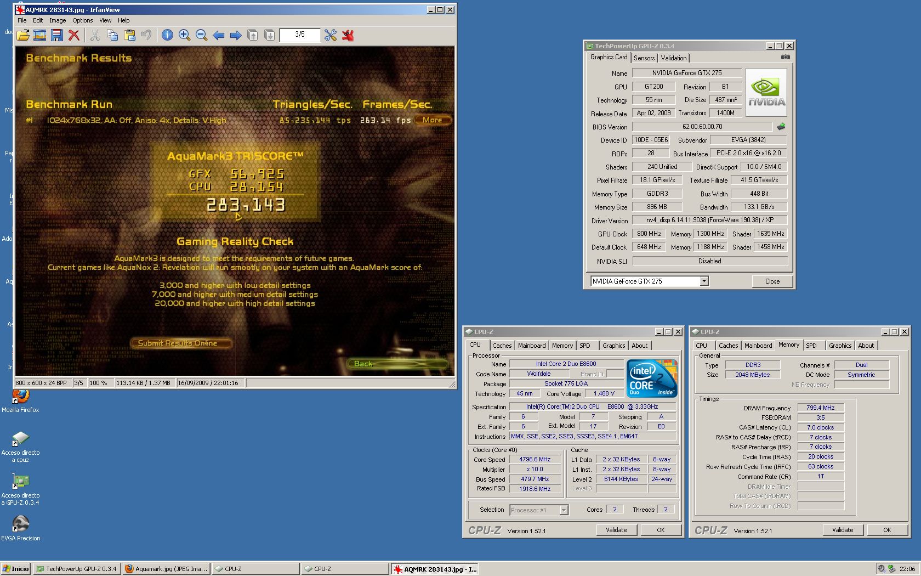Click the taskbar clock showing 22:06

point(907,569)
